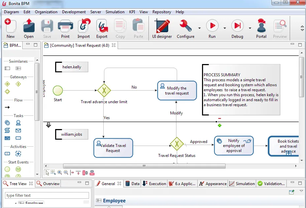The width and height of the screenshot is (306, 208).
Task: Open the Run dropdown arrow
Action: click(x=225, y=28)
